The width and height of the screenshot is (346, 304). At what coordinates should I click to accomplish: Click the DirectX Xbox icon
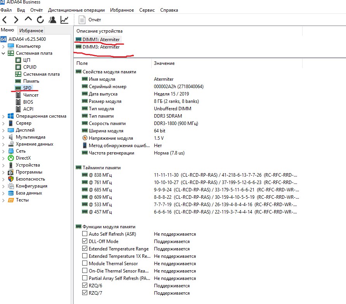click(x=11, y=158)
